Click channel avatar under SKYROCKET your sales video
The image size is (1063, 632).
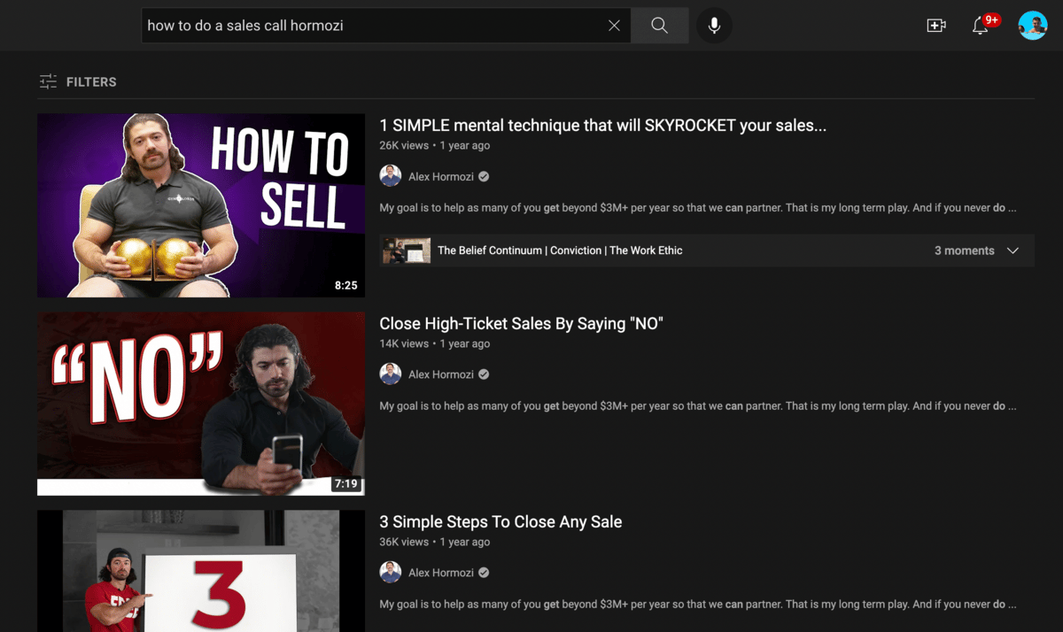pos(391,176)
